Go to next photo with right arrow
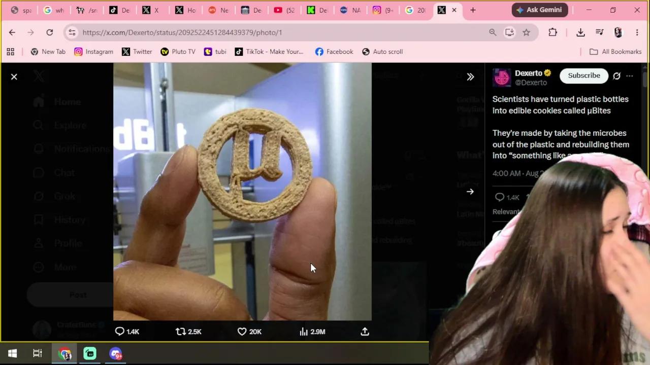650x365 pixels. pos(470,192)
